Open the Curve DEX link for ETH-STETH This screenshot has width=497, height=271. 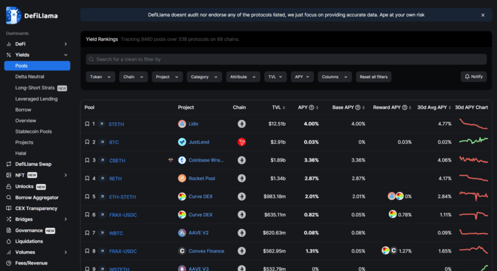click(x=200, y=196)
